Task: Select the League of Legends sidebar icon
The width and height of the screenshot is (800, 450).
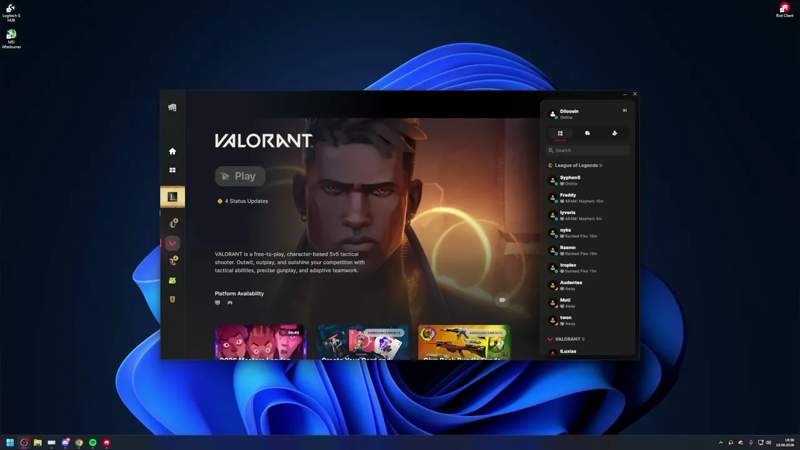Action: [x=172, y=197]
